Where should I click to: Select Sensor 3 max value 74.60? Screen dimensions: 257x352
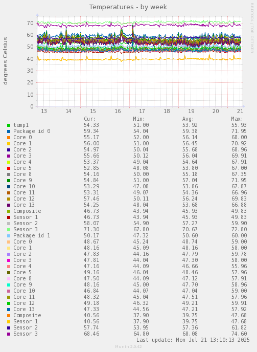tap(239, 334)
